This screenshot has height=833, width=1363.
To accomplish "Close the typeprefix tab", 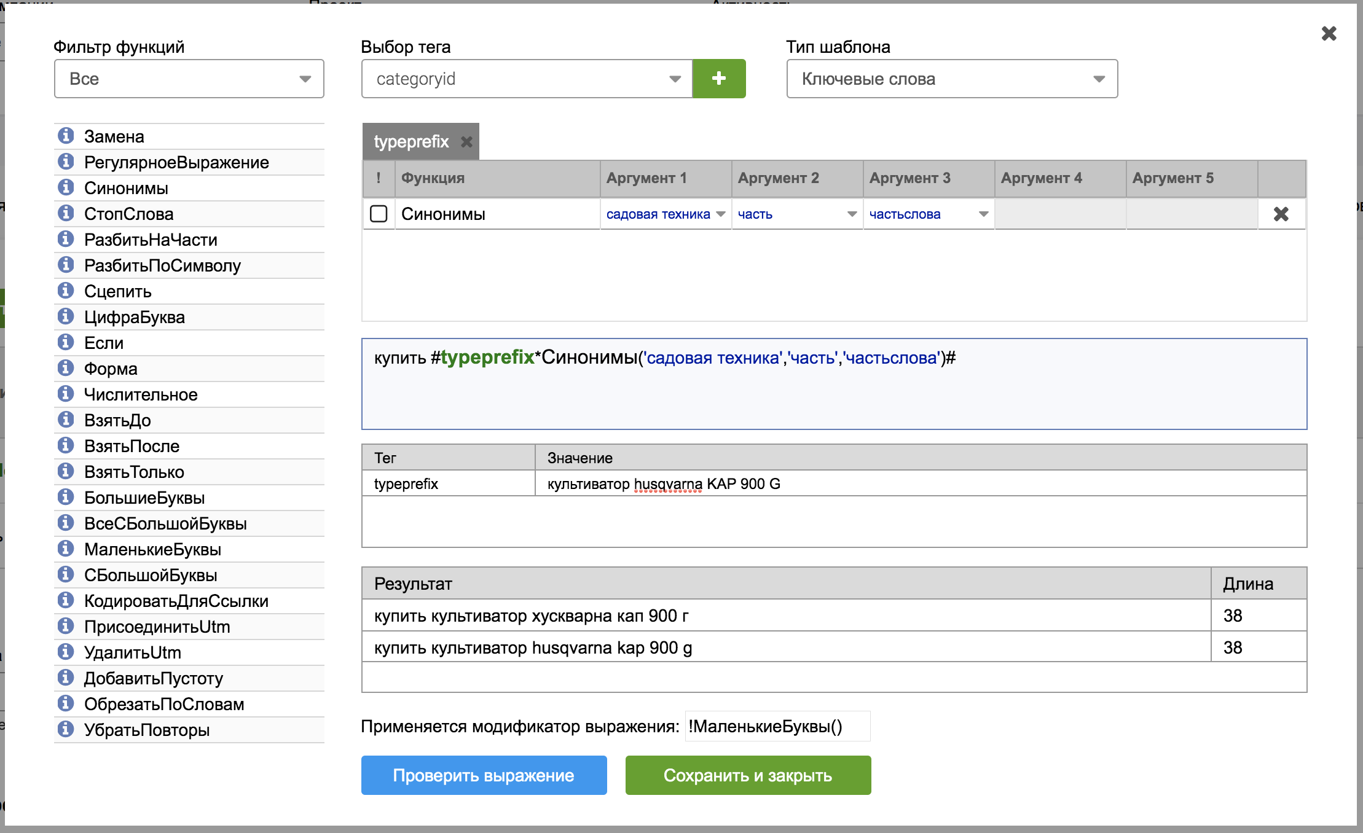I will click(466, 142).
